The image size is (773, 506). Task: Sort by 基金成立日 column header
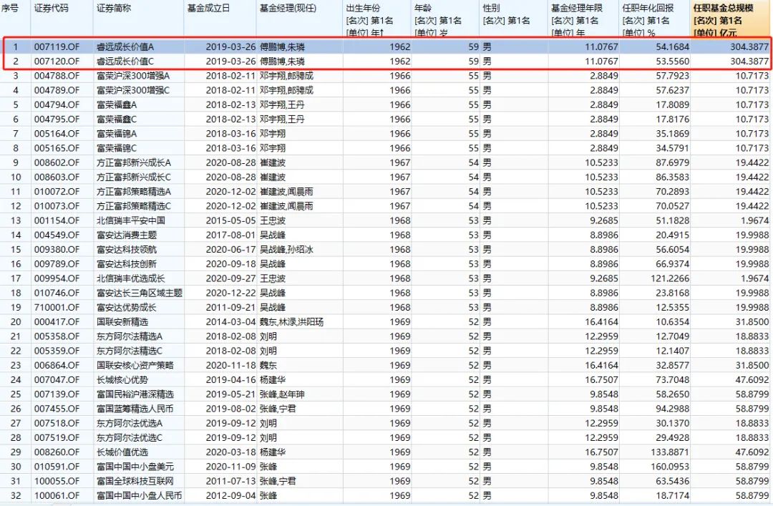click(208, 8)
